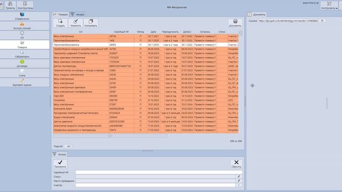Select the Датчик давления row

click(x=146, y=122)
